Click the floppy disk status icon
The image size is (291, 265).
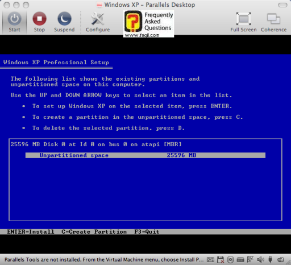(x=221, y=259)
